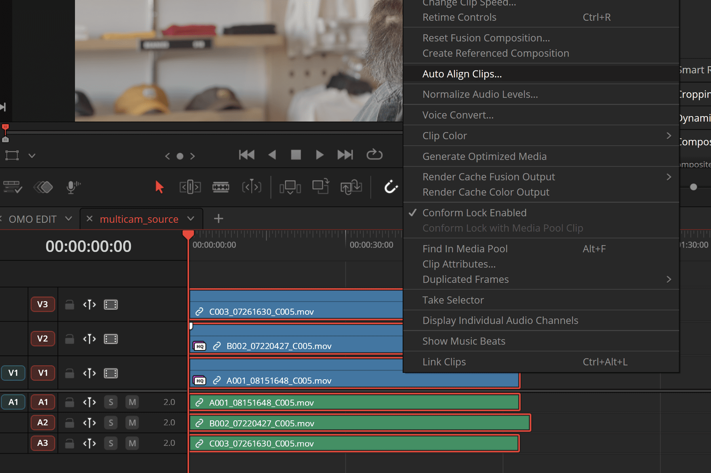Screen dimensions: 711x473
Task: Disable the V1 video track filmstrip icon
Action: click(x=111, y=373)
